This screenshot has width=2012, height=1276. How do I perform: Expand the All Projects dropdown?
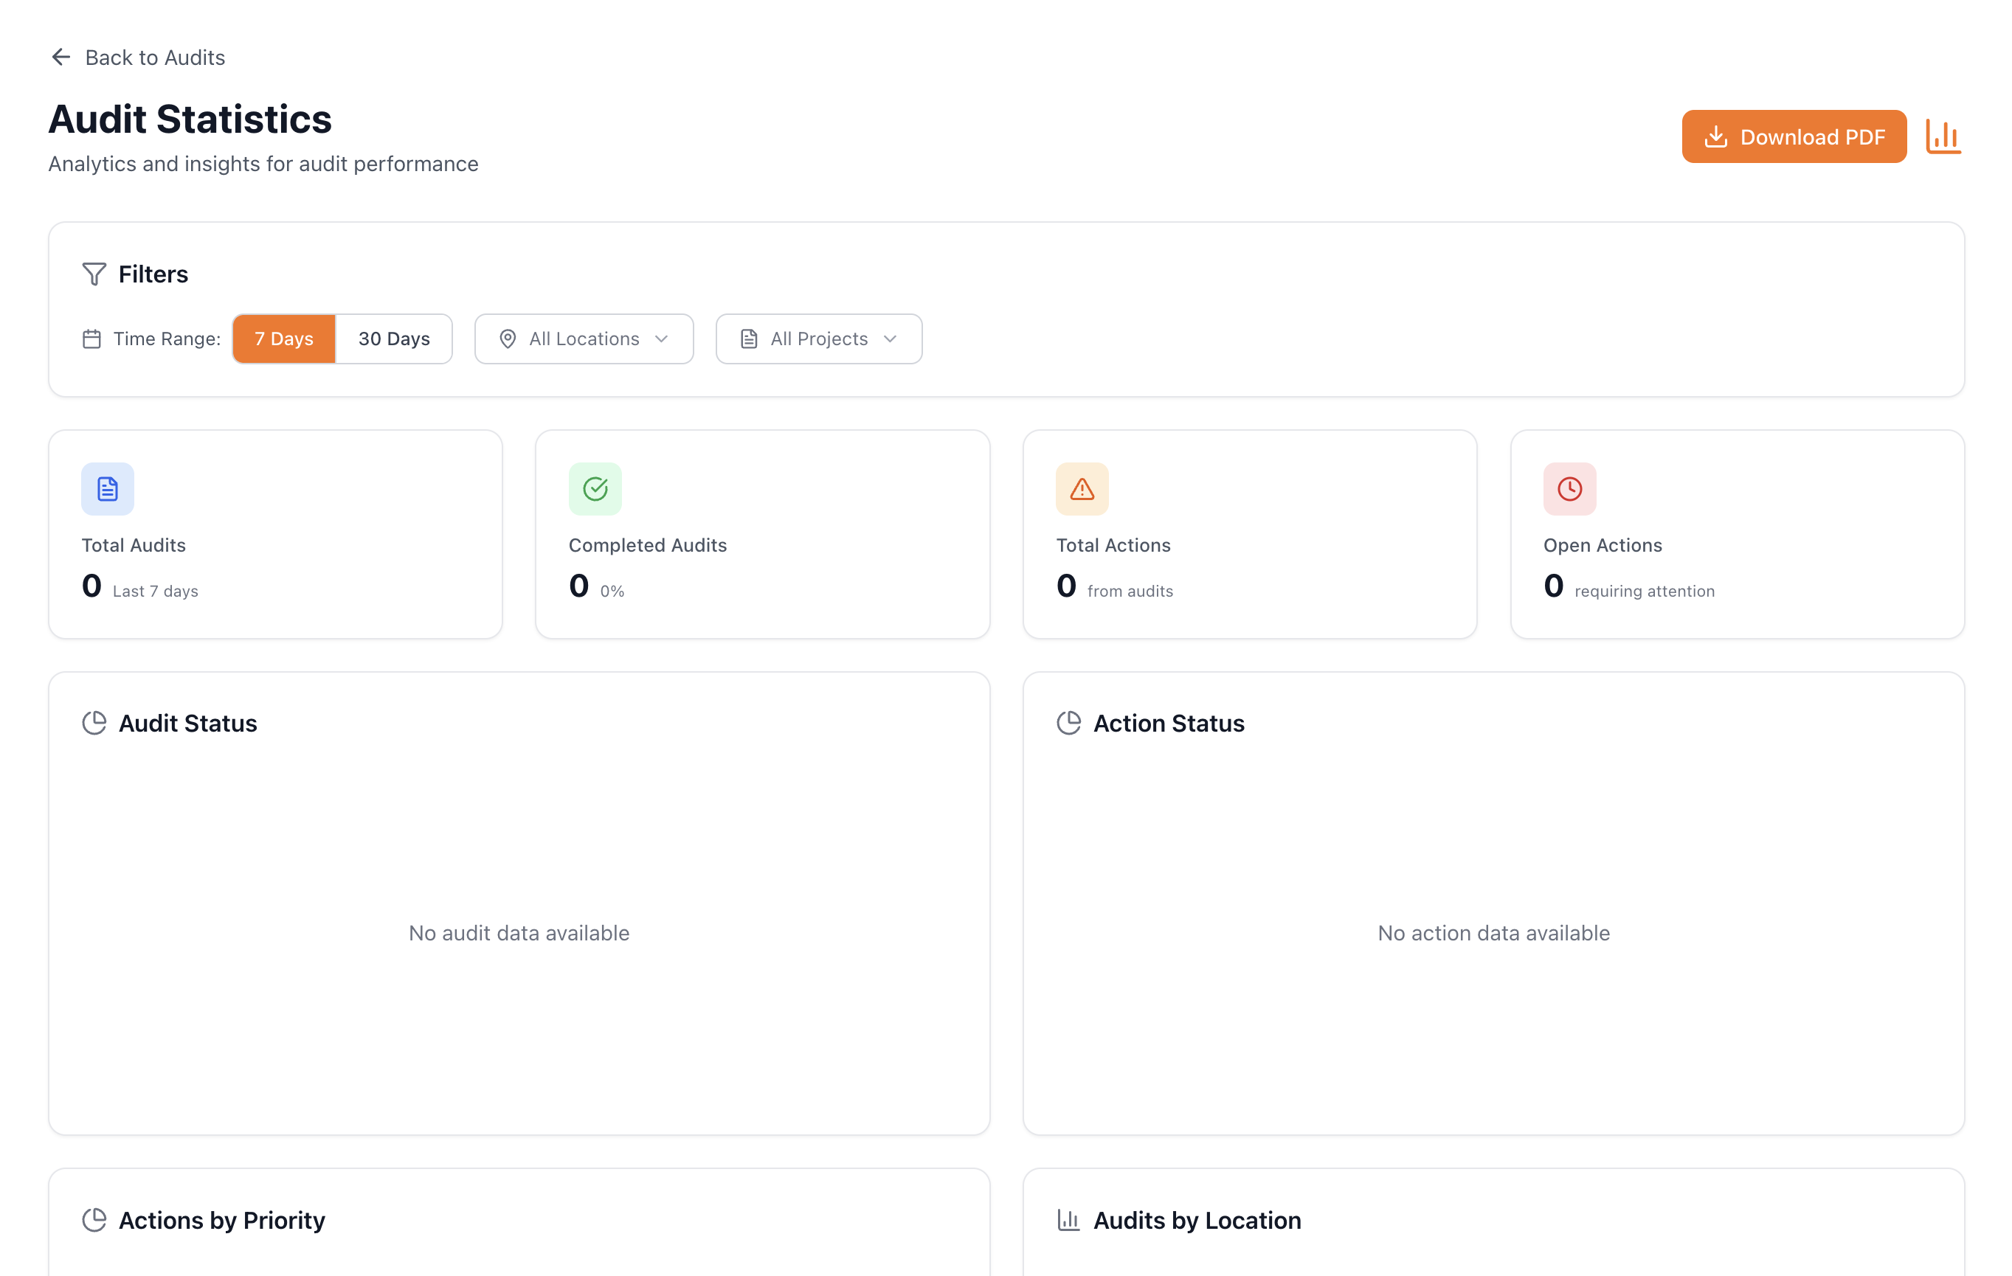818,339
